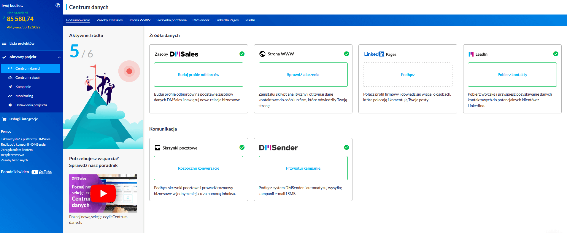
Task: Select the LeadIn tab
Action: click(x=250, y=20)
